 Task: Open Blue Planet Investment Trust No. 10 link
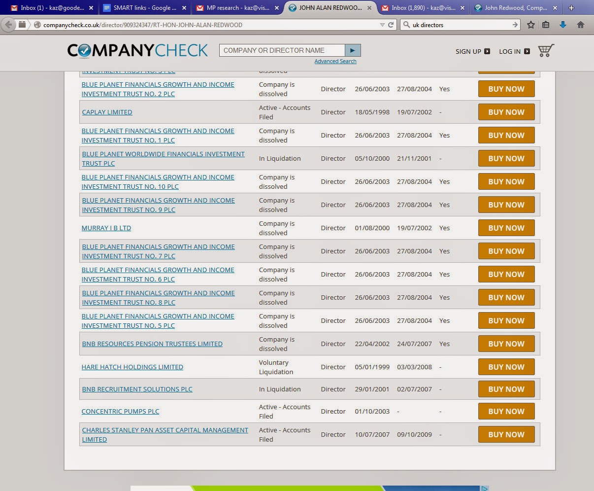(x=158, y=181)
